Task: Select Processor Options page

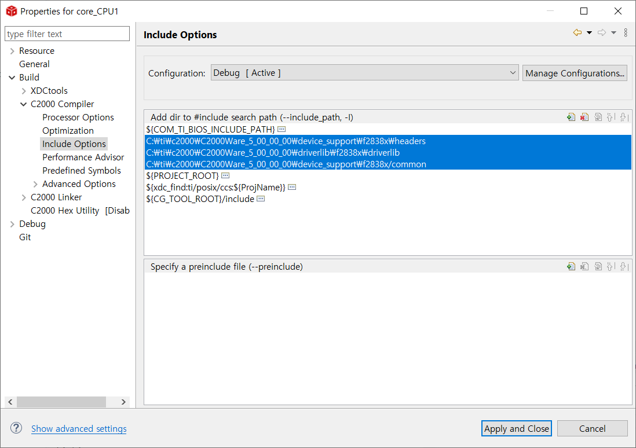Action: [78, 117]
